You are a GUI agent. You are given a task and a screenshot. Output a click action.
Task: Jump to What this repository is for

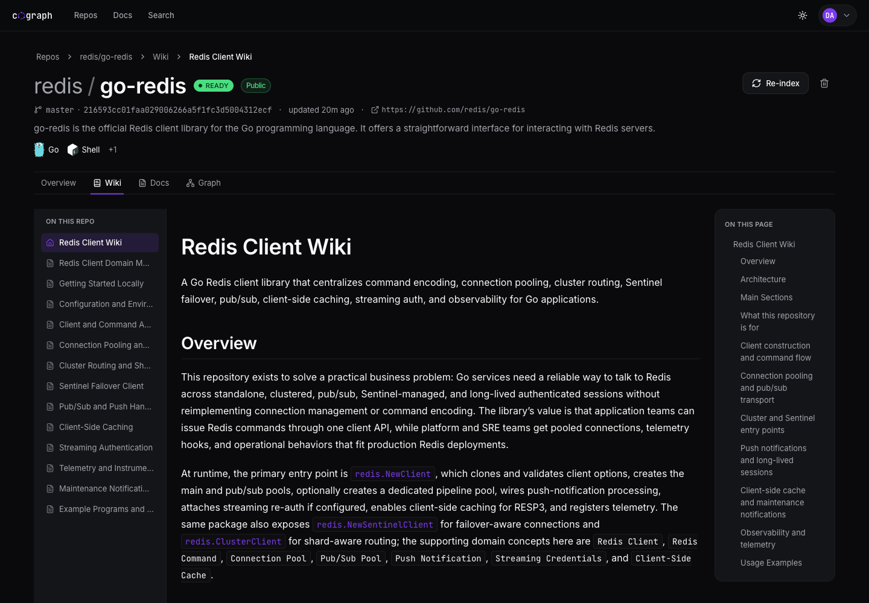pyautogui.click(x=778, y=321)
